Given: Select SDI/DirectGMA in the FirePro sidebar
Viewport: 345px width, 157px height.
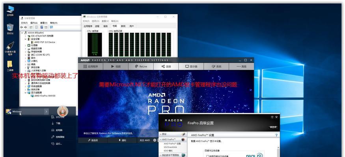Looking at the screenshot, I should (170, 147).
